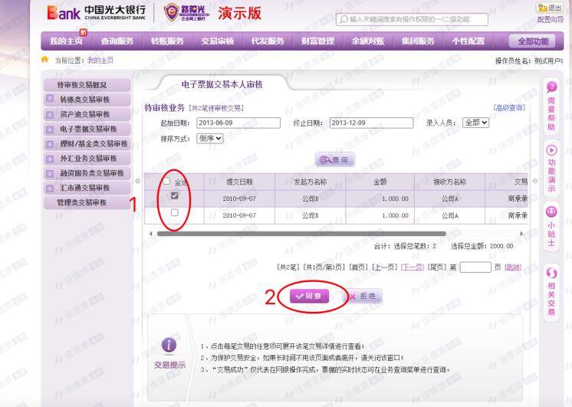Open the 需要帮助 help icon
Image resolution: width=572 pixels, height=407 pixels.
tap(551, 87)
